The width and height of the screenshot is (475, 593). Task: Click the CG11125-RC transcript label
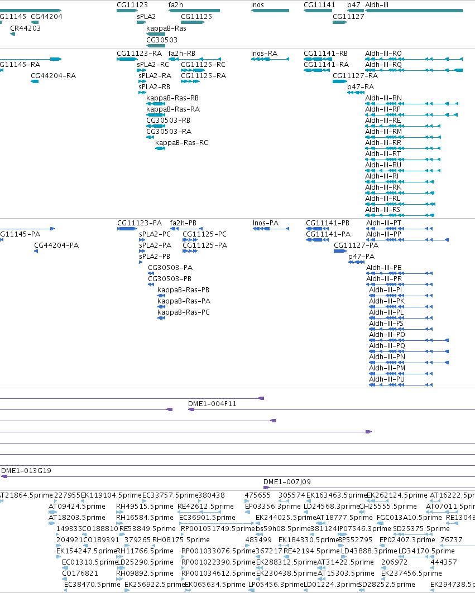coord(203,65)
